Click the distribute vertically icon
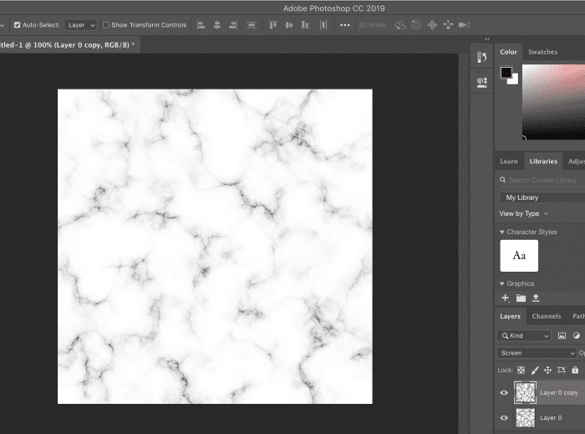585x434 pixels. 252,25
